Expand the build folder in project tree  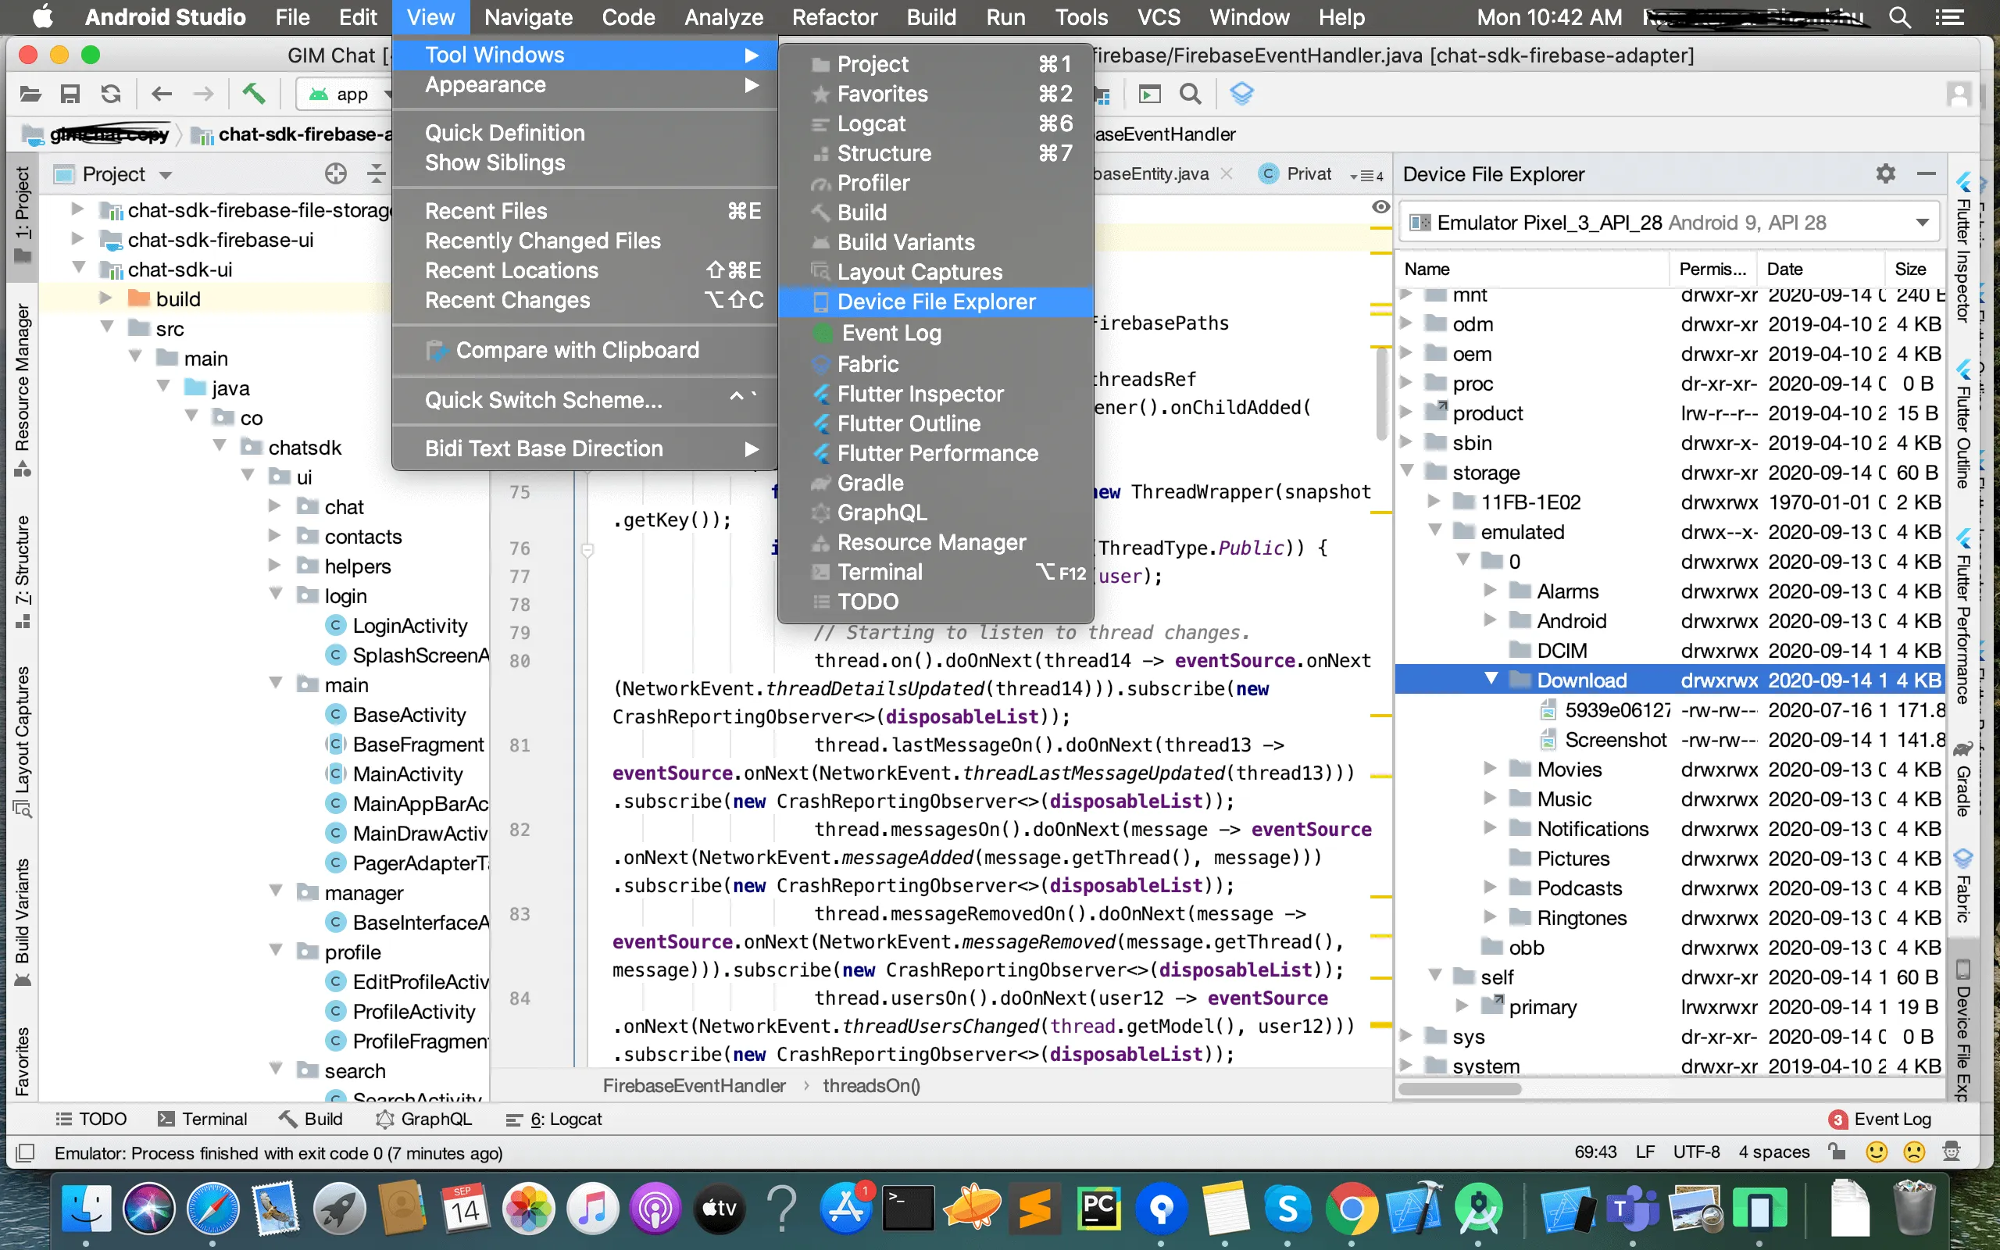[105, 298]
